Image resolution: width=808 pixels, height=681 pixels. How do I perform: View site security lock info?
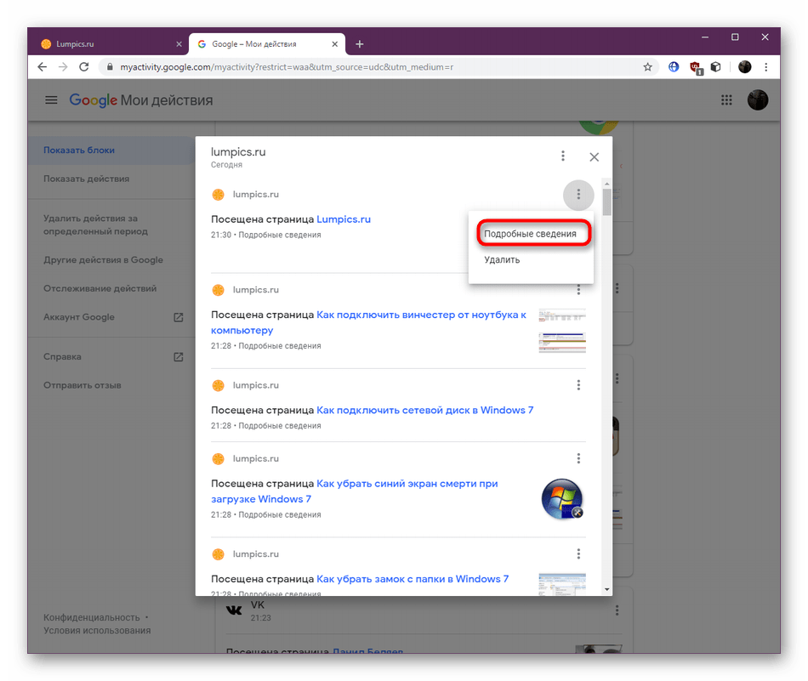109,67
